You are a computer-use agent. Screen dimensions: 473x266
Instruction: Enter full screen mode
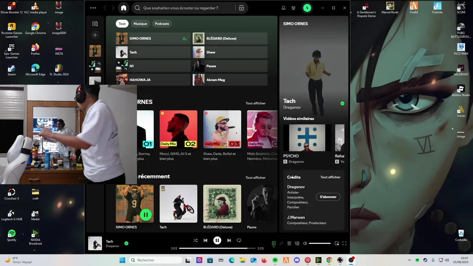tap(344, 243)
